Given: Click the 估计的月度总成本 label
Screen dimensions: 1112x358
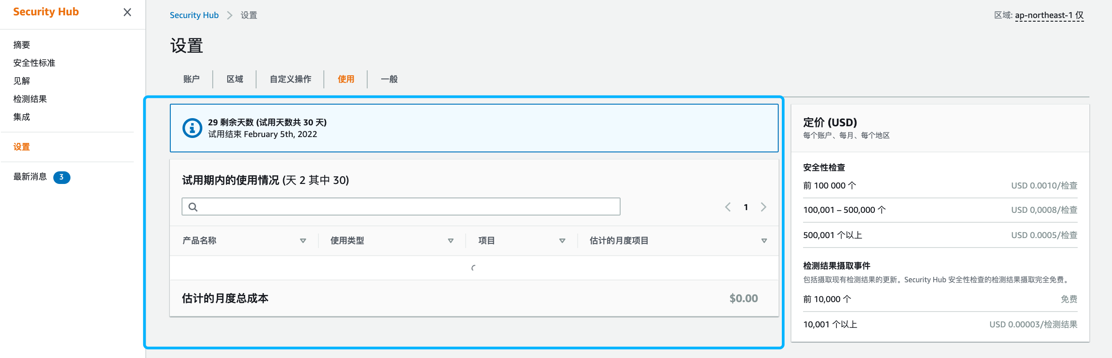Looking at the screenshot, I should 225,298.
